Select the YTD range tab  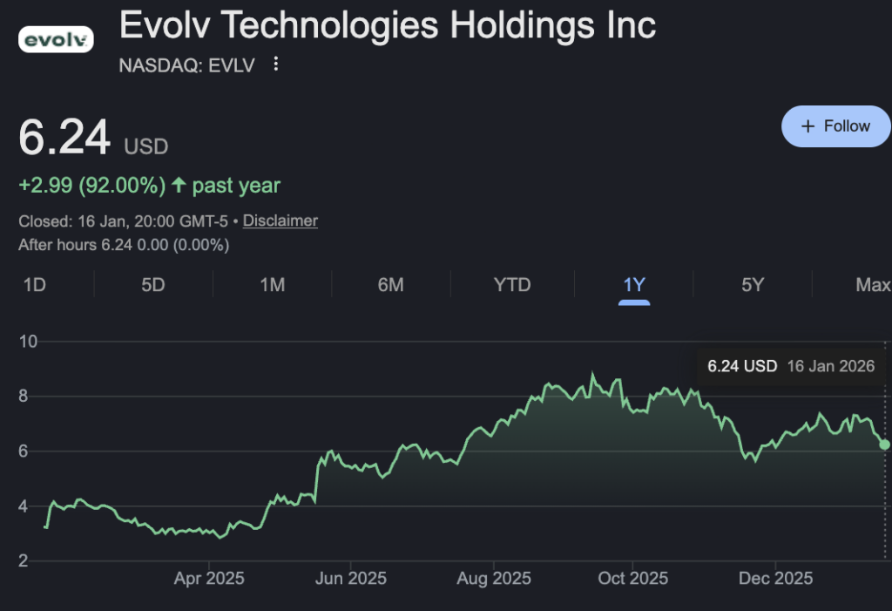511,285
